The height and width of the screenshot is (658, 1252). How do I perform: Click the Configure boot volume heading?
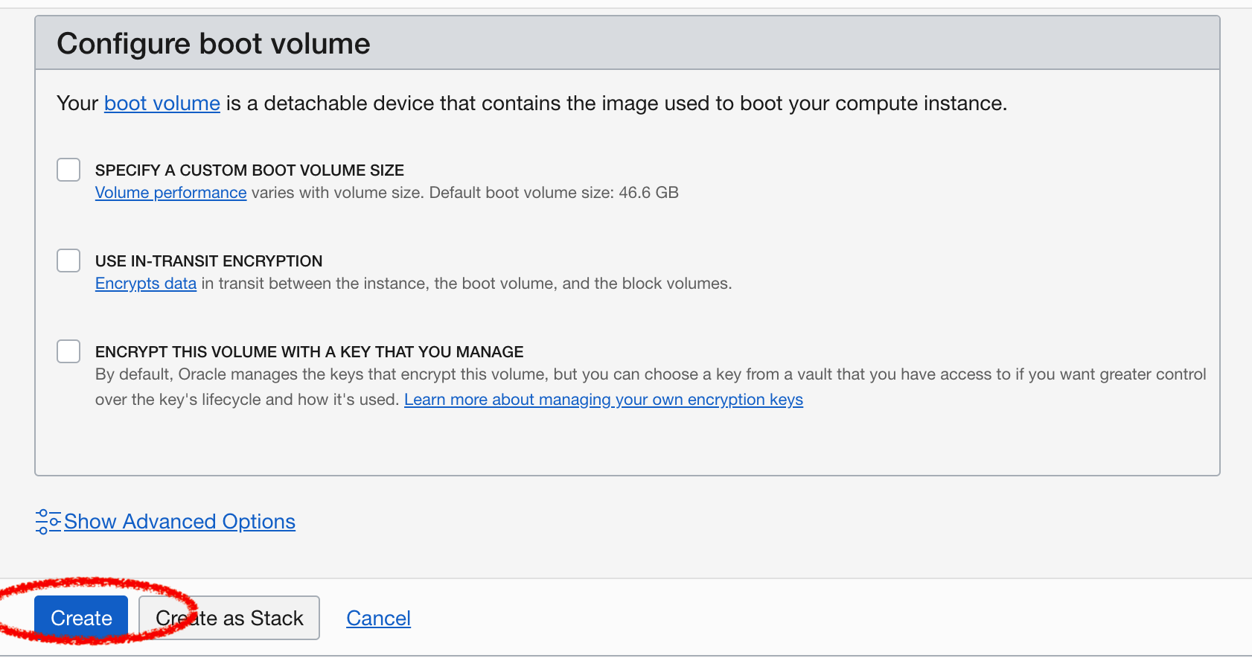(x=214, y=43)
